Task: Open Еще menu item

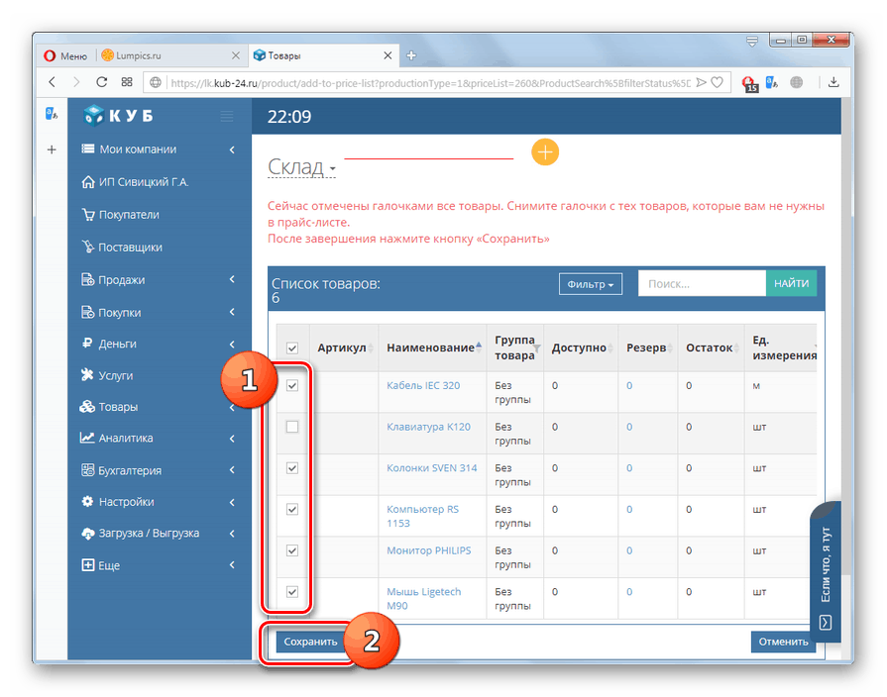Action: pyautogui.click(x=101, y=565)
